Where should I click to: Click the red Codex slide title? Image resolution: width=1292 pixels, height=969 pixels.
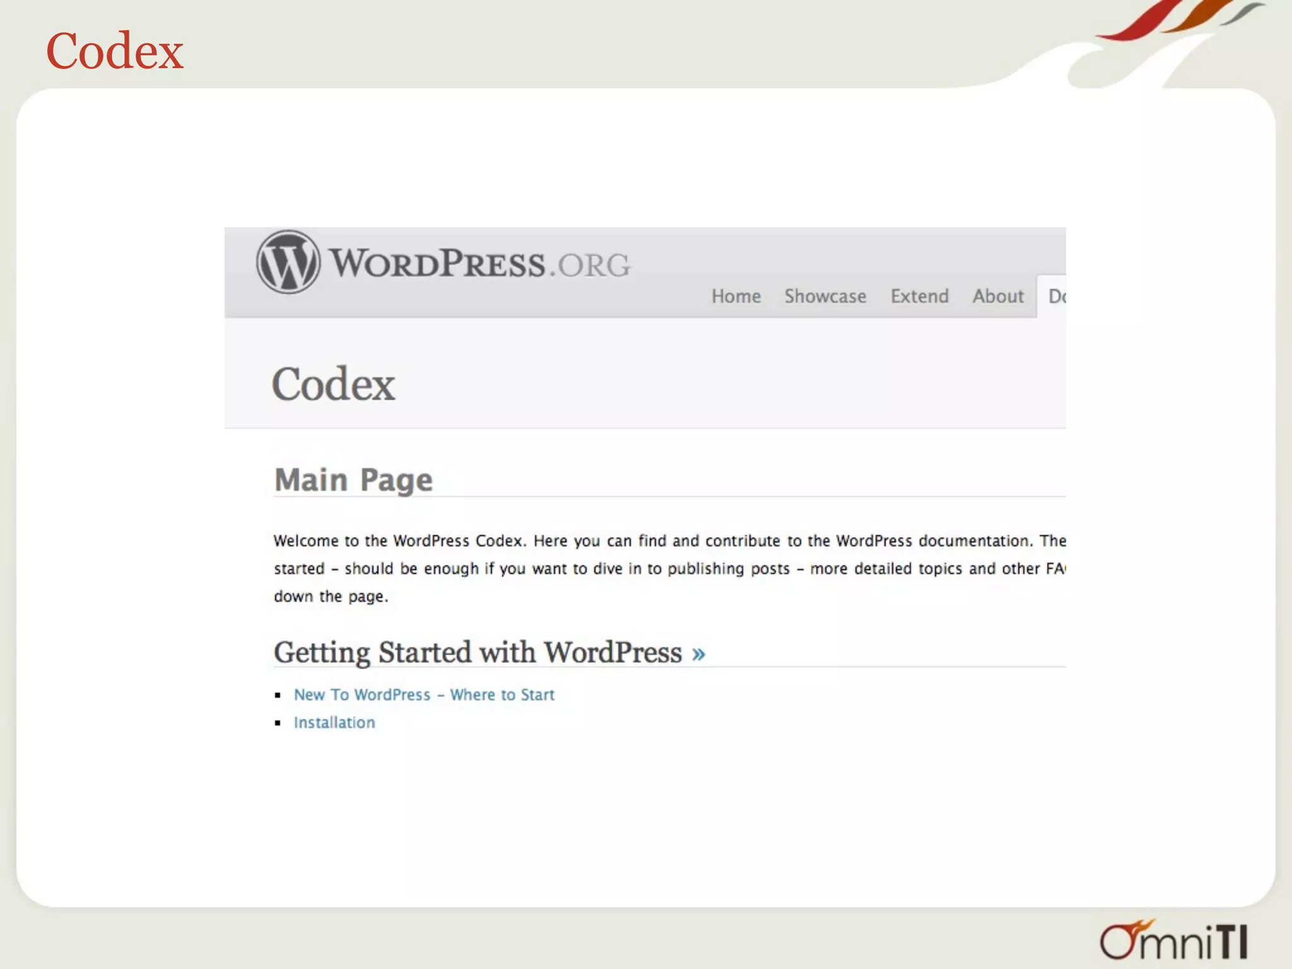pos(114,50)
